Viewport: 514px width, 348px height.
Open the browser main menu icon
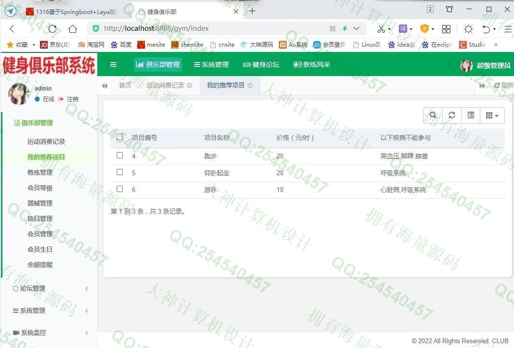508,29
